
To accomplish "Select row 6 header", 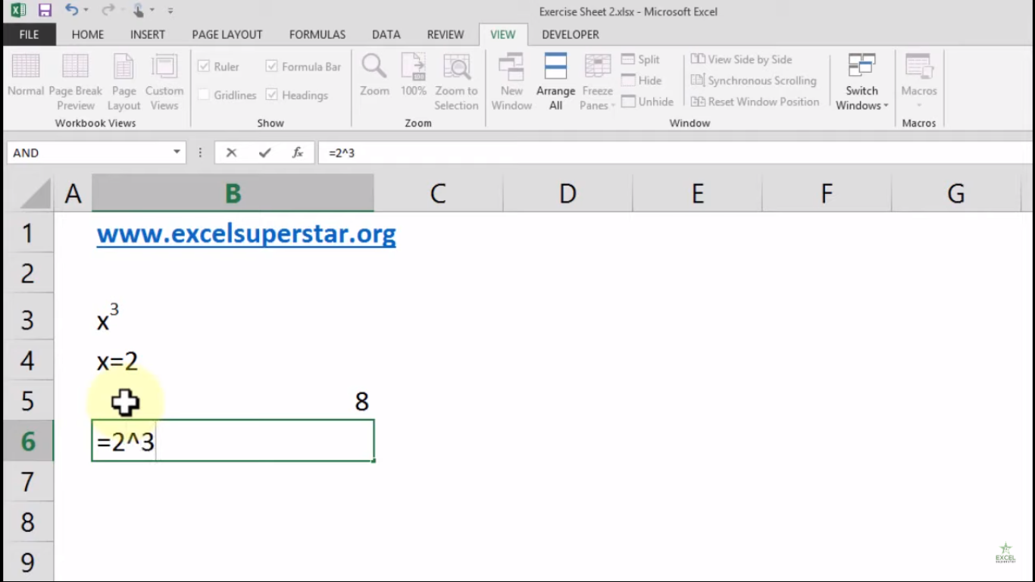I will pyautogui.click(x=28, y=441).
